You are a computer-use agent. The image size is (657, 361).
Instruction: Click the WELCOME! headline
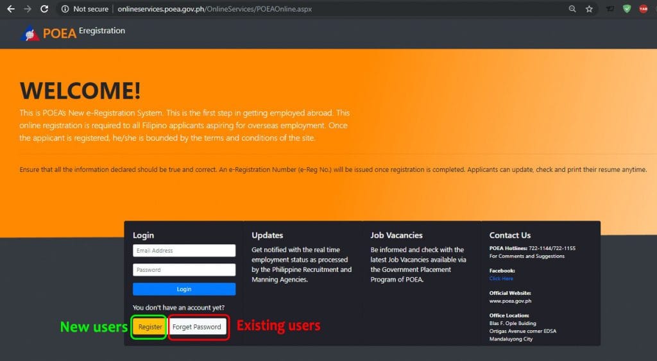[80, 90]
